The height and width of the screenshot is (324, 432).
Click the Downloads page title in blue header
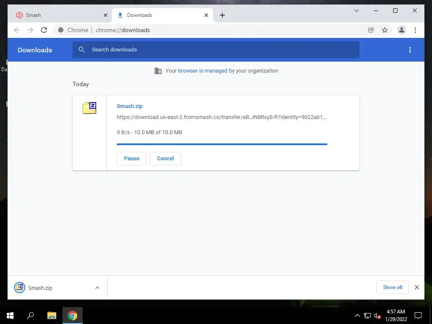35,50
